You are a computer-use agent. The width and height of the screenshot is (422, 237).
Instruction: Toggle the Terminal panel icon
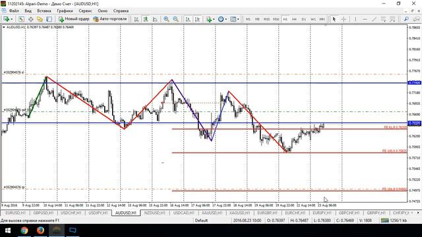[49, 19]
